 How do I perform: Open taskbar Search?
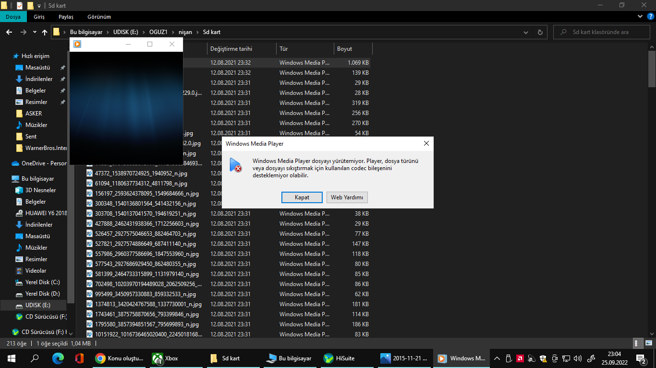35,358
